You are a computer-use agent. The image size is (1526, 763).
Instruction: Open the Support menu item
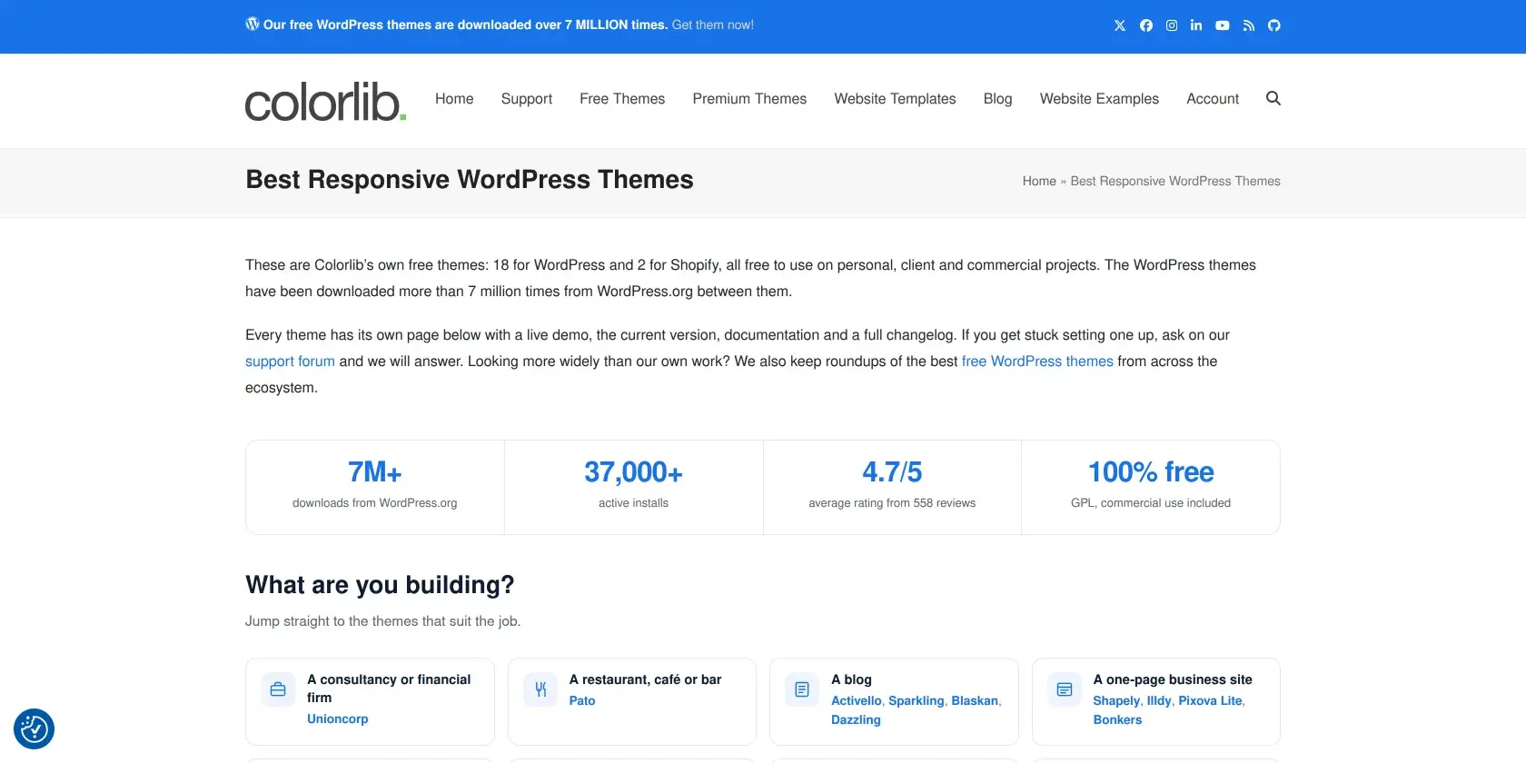pyautogui.click(x=527, y=99)
